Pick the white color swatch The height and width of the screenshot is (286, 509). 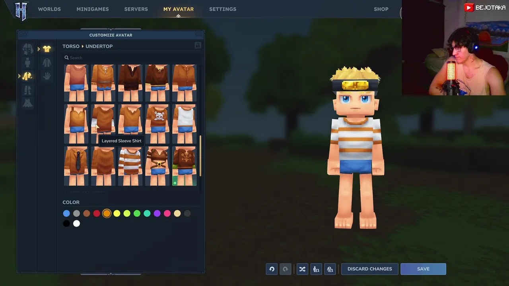coord(76,224)
